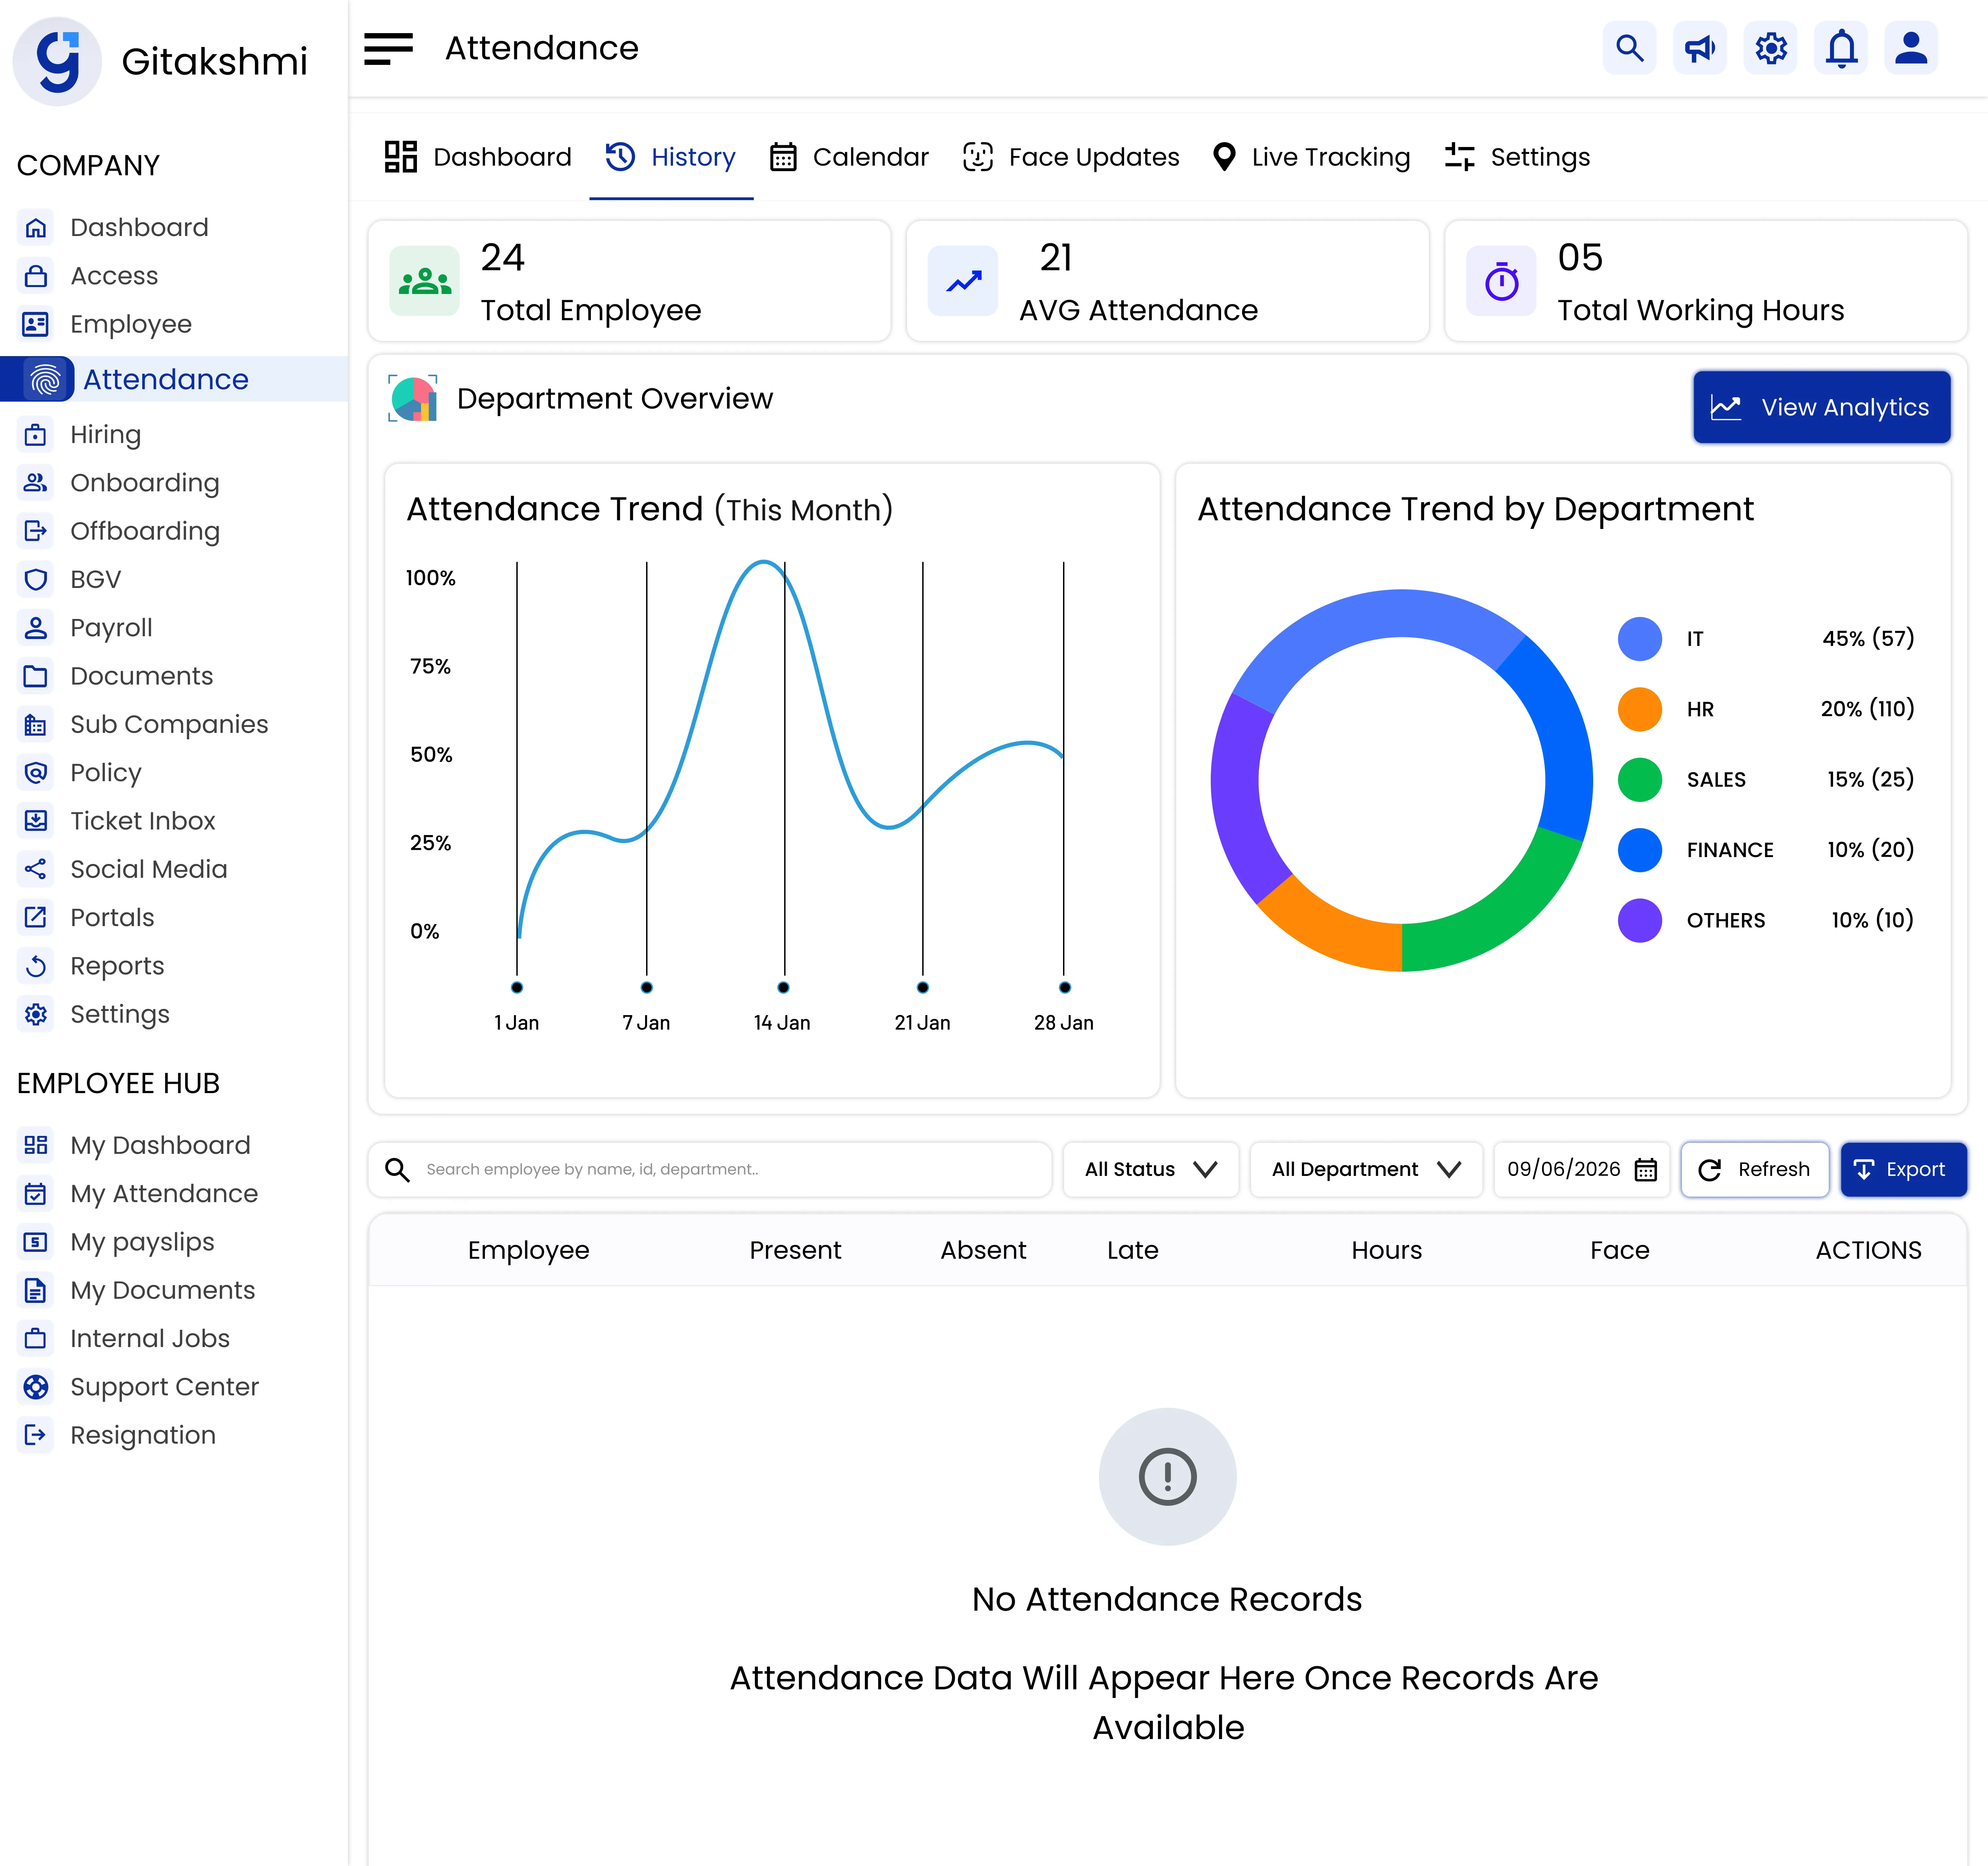Click the Reports icon in sidebar

pos(36,966)
